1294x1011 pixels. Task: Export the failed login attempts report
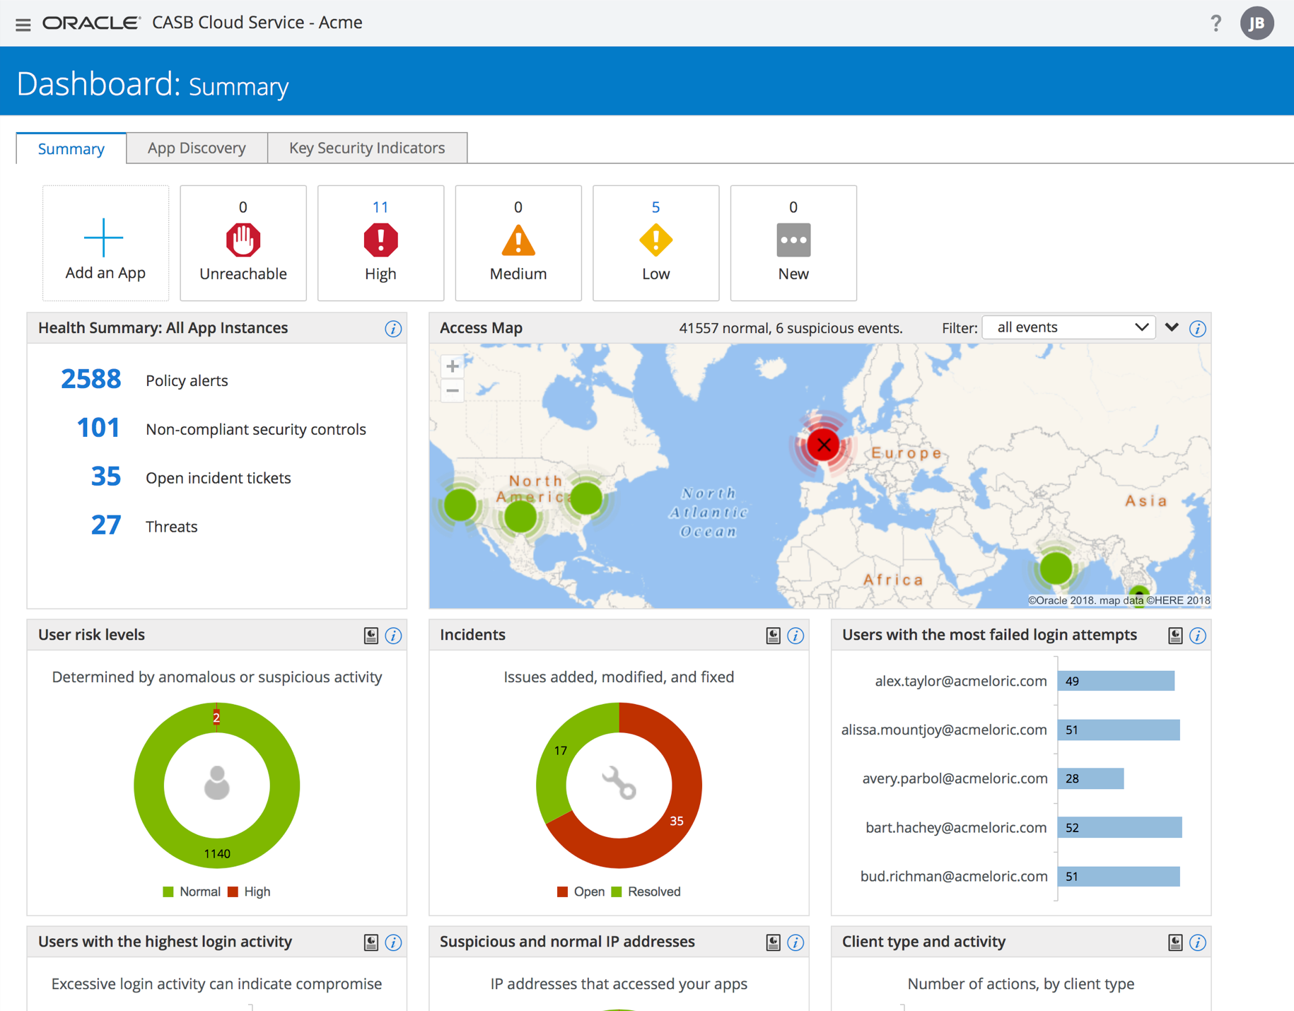pos(1175,636)
